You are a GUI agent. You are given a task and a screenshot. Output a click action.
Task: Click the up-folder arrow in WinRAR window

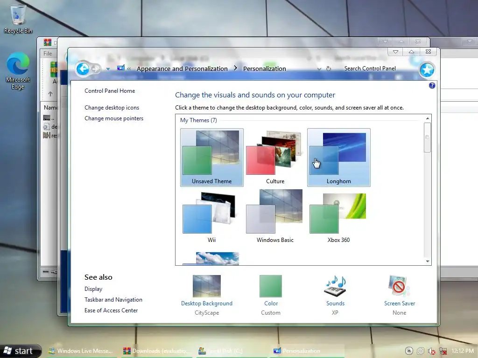(x=50, y=94)
